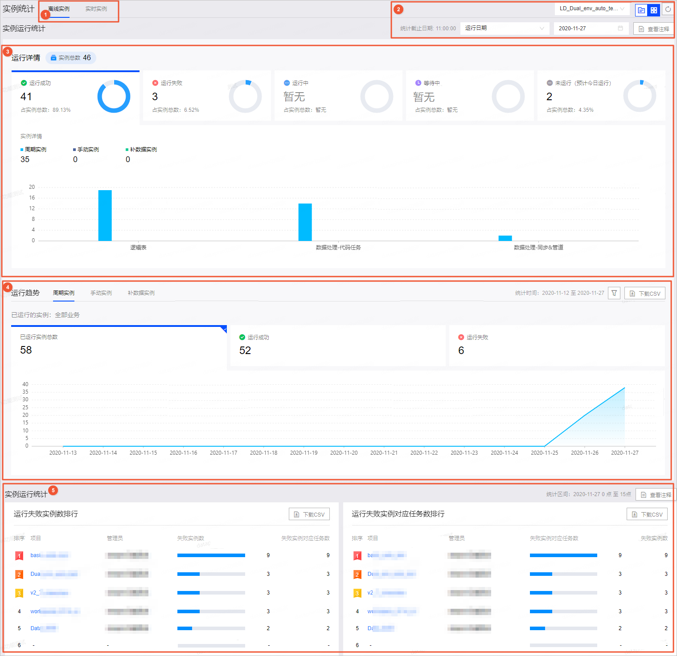Click the 数据处理-代码任务 bar in the chart
This screenshot has height=656, width=677.
point(305,222)
